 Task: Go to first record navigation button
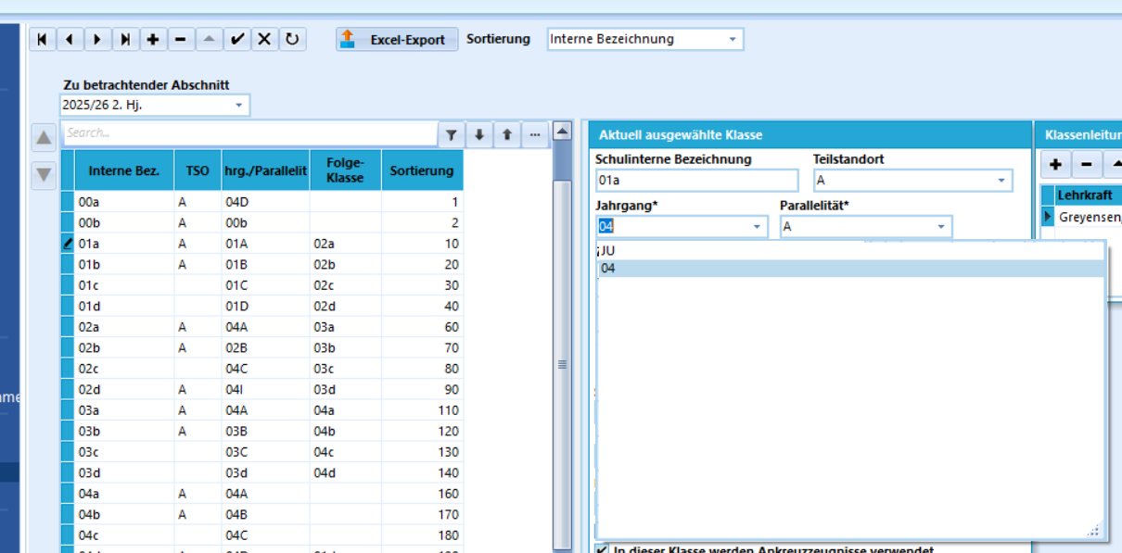point(42,39)
